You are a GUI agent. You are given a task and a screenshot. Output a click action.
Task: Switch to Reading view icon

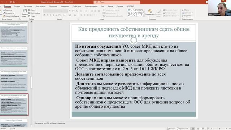point(203,129)
